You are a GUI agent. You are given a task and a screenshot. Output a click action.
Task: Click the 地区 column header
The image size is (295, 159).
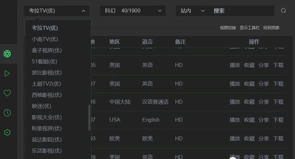pos(114,42)
